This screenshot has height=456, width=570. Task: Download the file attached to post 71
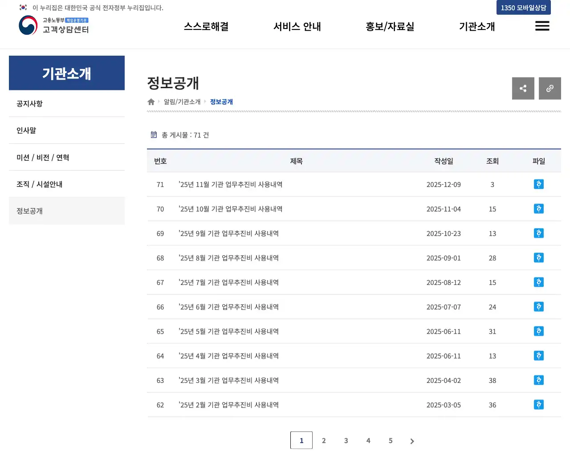coord(539,184)
